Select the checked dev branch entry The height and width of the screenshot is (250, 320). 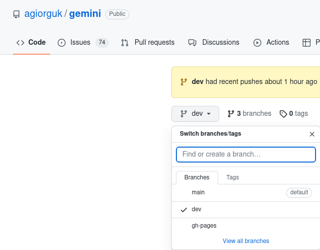coord(246,210)
